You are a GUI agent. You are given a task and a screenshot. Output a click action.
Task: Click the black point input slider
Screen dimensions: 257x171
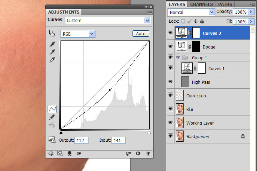[x=61, y=133]
